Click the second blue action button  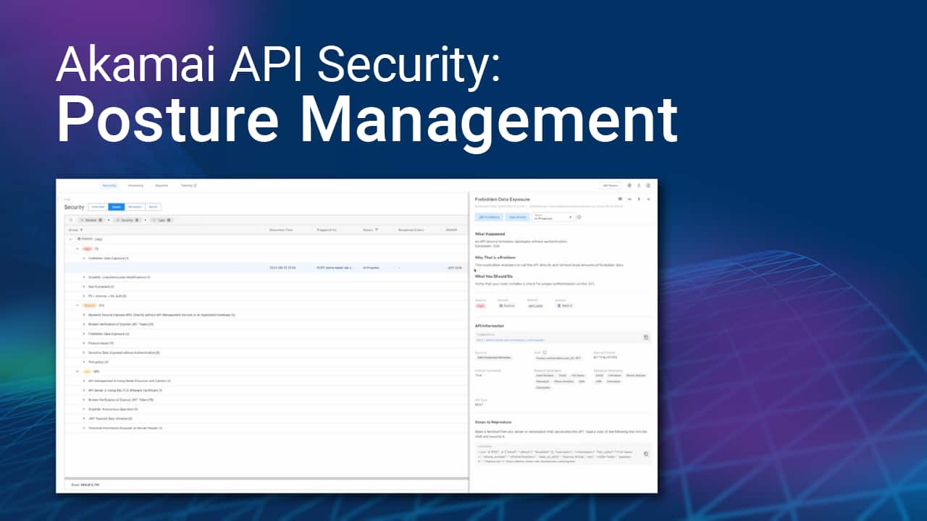(517, 217)
